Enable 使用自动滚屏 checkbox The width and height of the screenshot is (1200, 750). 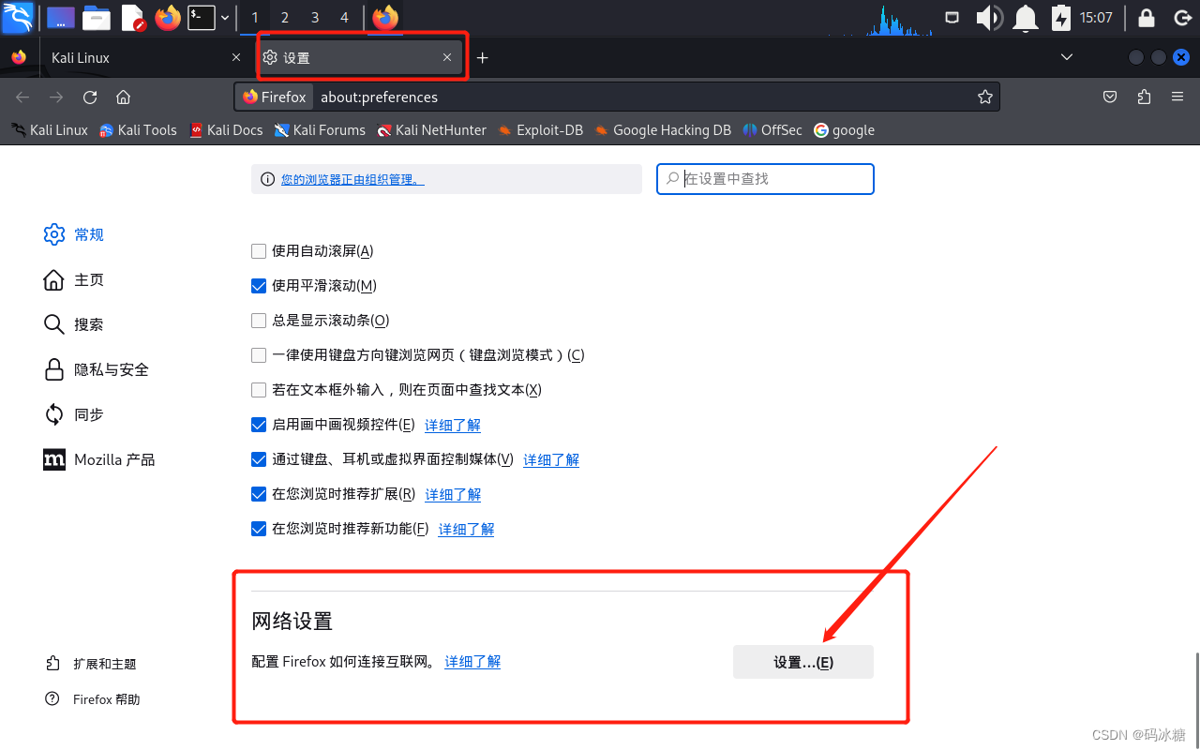(259, 251)
